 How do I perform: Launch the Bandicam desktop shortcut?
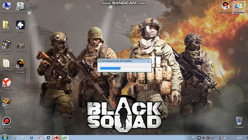(7, 122)
